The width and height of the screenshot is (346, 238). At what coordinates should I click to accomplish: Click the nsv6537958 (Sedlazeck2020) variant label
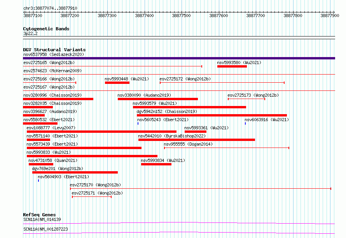54,54
